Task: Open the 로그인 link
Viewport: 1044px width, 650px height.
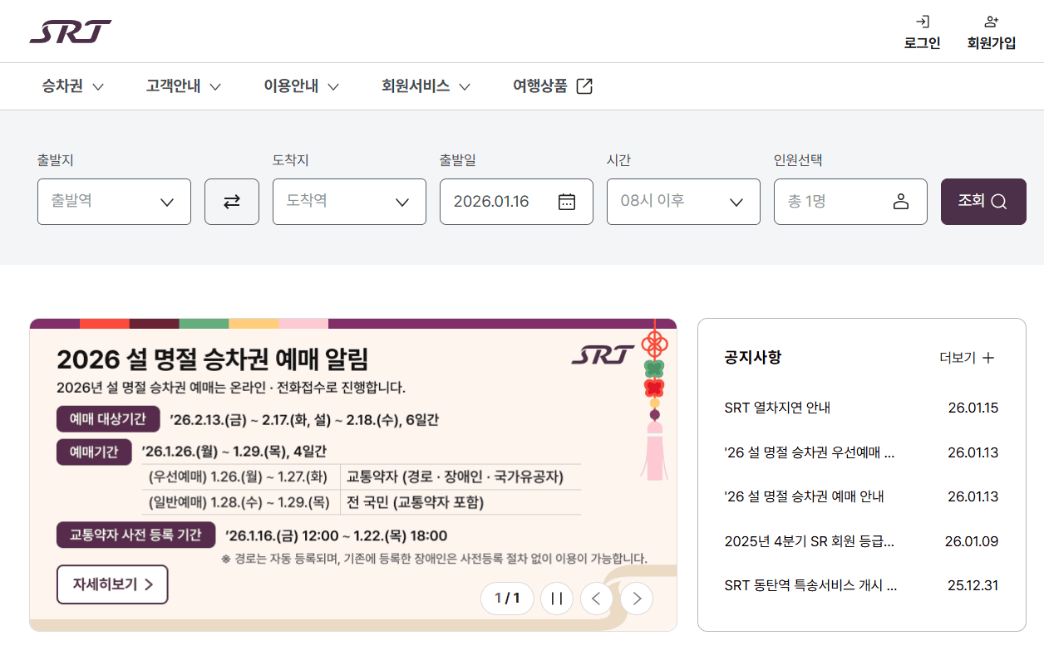Action: click(x=922, y=43)
